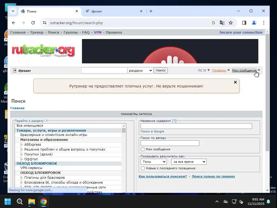The image size is (277, 208).
Task: Open the Chrome profile avatar
Action: (x=254, y=23)
